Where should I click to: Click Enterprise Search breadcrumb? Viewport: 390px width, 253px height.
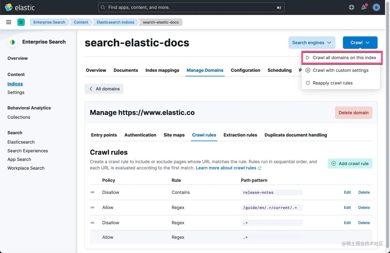pyautogui.click(x=49, y=22)
